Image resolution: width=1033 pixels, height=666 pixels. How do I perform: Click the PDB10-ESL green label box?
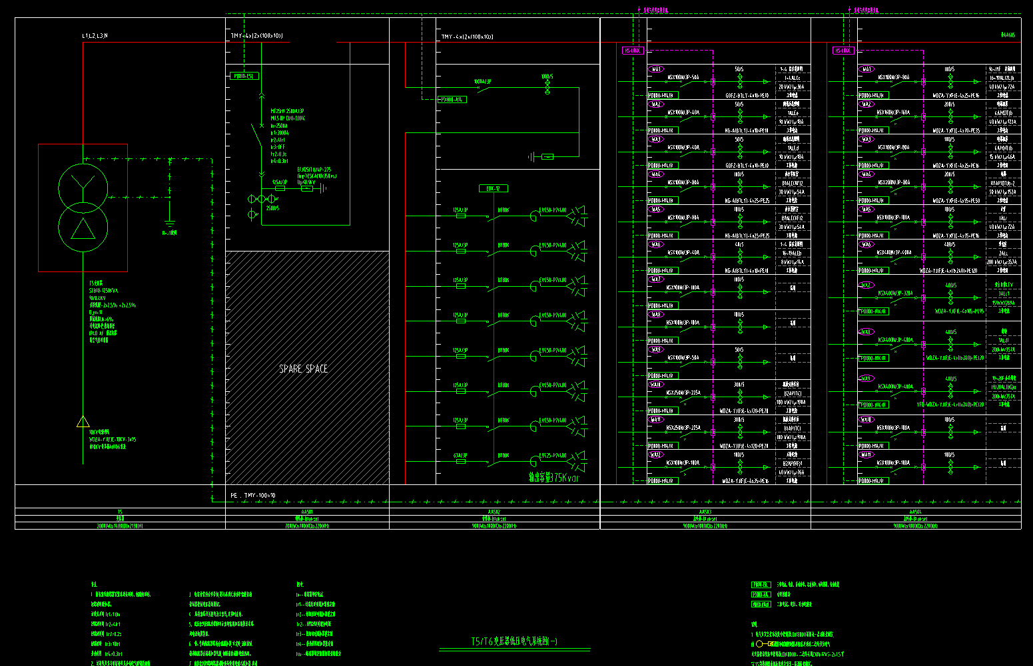tap(244, 77)
